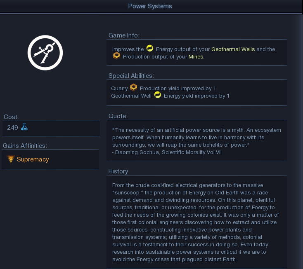Click the Quote section heading
Image resolution: width=303 pixels, height=269 pixels.
point(118,116)
